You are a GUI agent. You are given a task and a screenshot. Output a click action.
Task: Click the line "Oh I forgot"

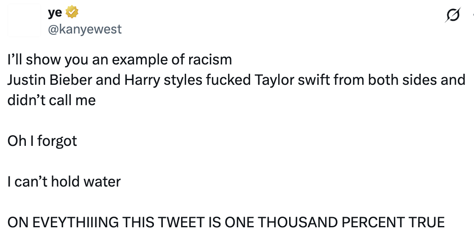coord(42,141)
